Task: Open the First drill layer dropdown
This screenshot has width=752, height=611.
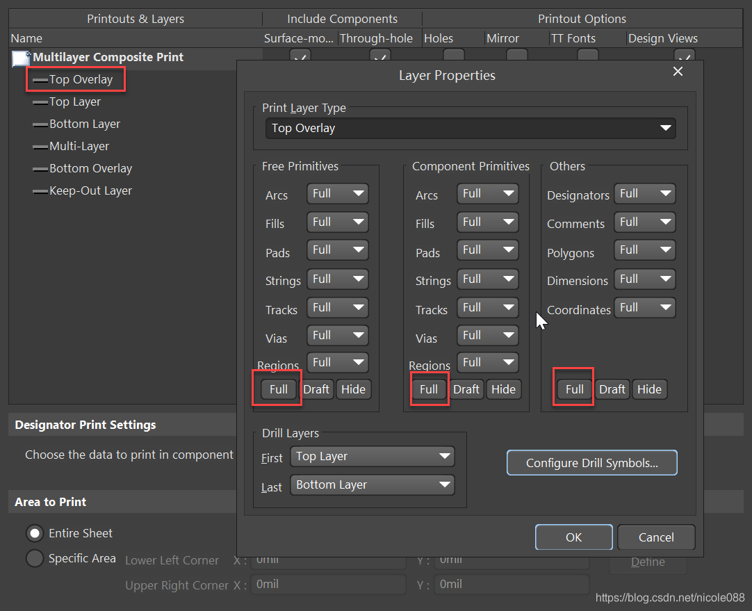Action: pos(373,457)
